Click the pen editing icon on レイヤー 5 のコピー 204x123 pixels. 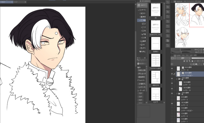point(174,74)
